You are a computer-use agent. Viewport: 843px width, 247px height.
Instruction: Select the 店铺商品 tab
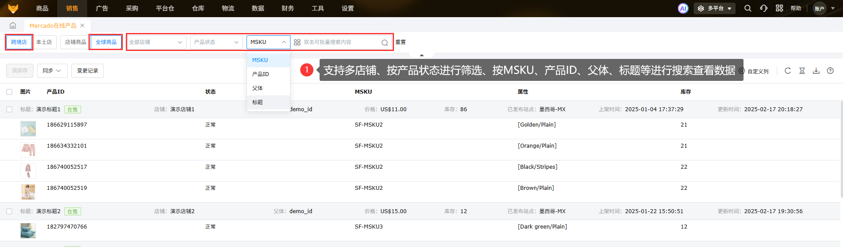tap(75, 42)
